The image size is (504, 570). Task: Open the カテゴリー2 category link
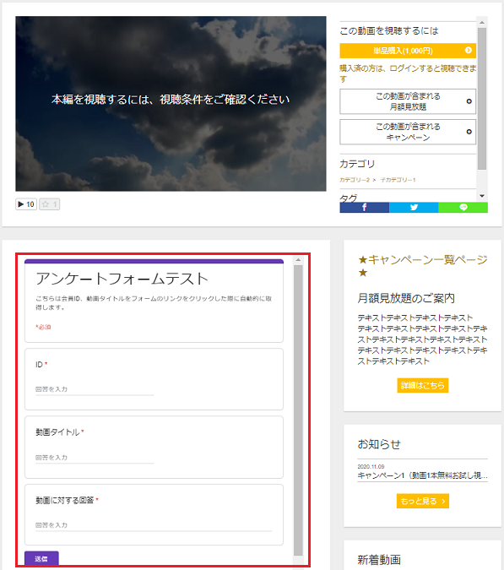(355, 180)
